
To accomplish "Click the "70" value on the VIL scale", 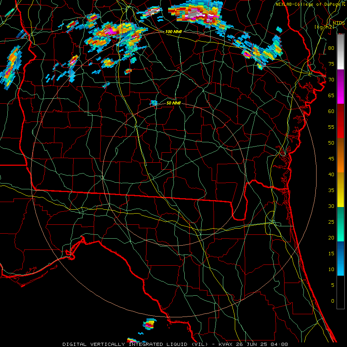I will click(x=331, y=80).
